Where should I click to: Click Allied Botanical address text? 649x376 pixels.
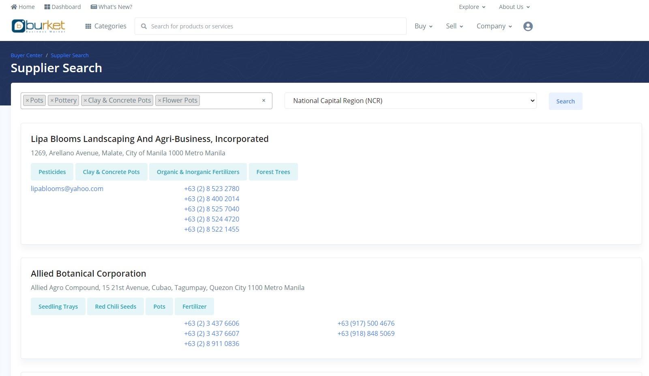[167, 288]
